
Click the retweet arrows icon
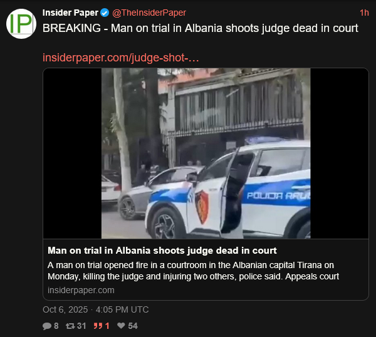pos(70,326)
